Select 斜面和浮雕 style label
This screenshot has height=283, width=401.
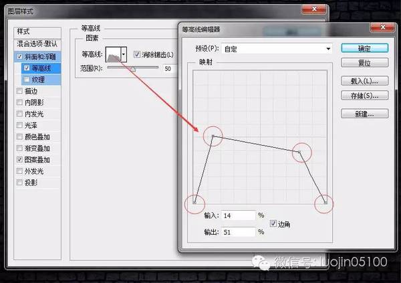[40, 57]
